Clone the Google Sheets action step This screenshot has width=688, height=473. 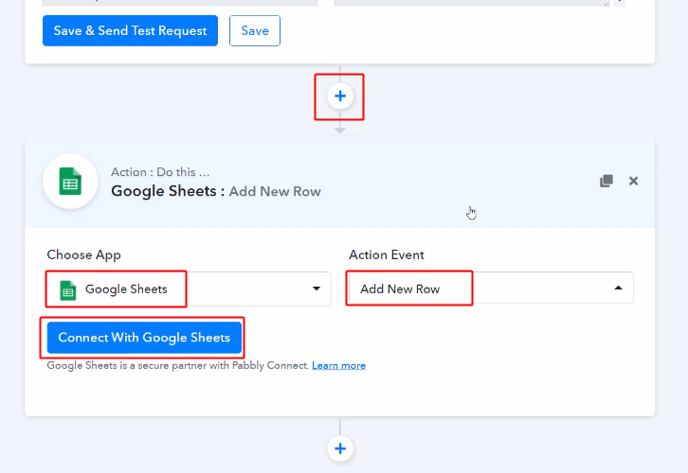(607, 181)
